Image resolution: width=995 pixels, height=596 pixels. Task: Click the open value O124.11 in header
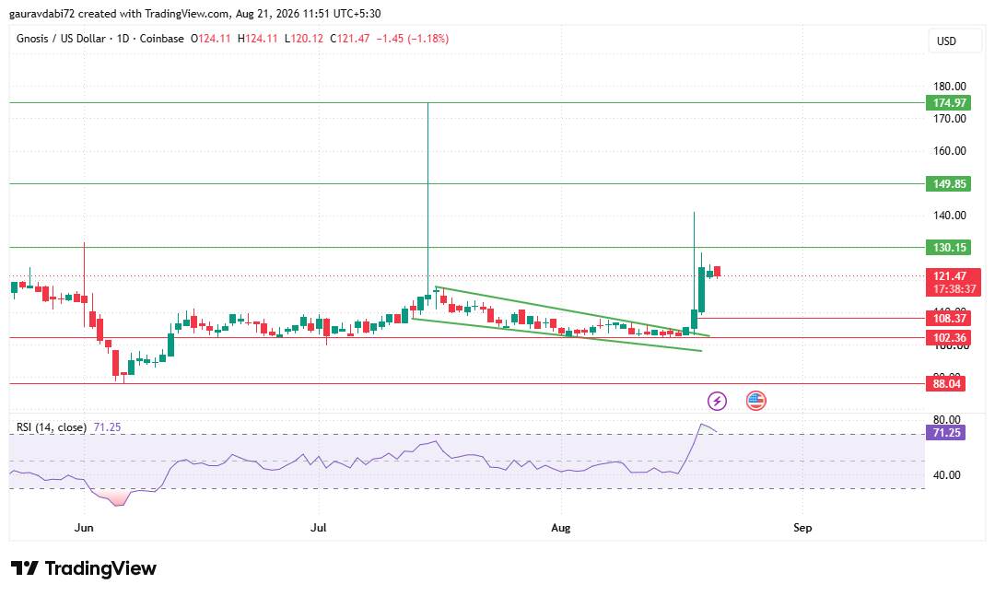pos(211,39)
